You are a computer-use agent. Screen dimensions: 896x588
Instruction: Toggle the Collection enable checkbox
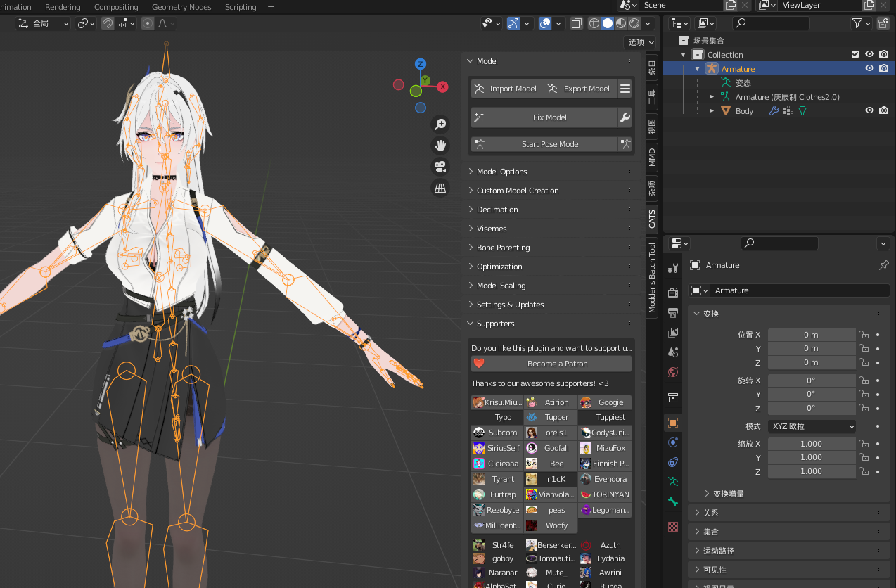coord(855,54)
